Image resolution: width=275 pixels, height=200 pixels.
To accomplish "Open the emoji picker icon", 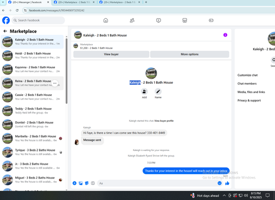I will tap(219, 183).
